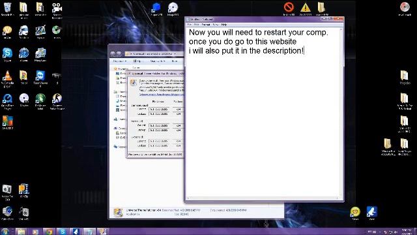Click the Theme Patcher file icon in Explorer details pane
This screenshot has height=235, width=417.
coord(118,212)
